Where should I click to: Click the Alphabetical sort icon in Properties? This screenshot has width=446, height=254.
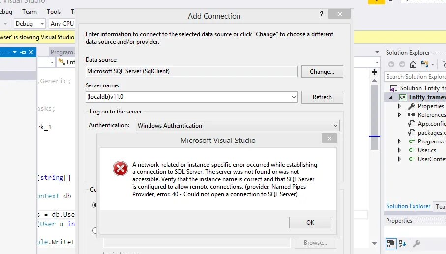(402, 244)
